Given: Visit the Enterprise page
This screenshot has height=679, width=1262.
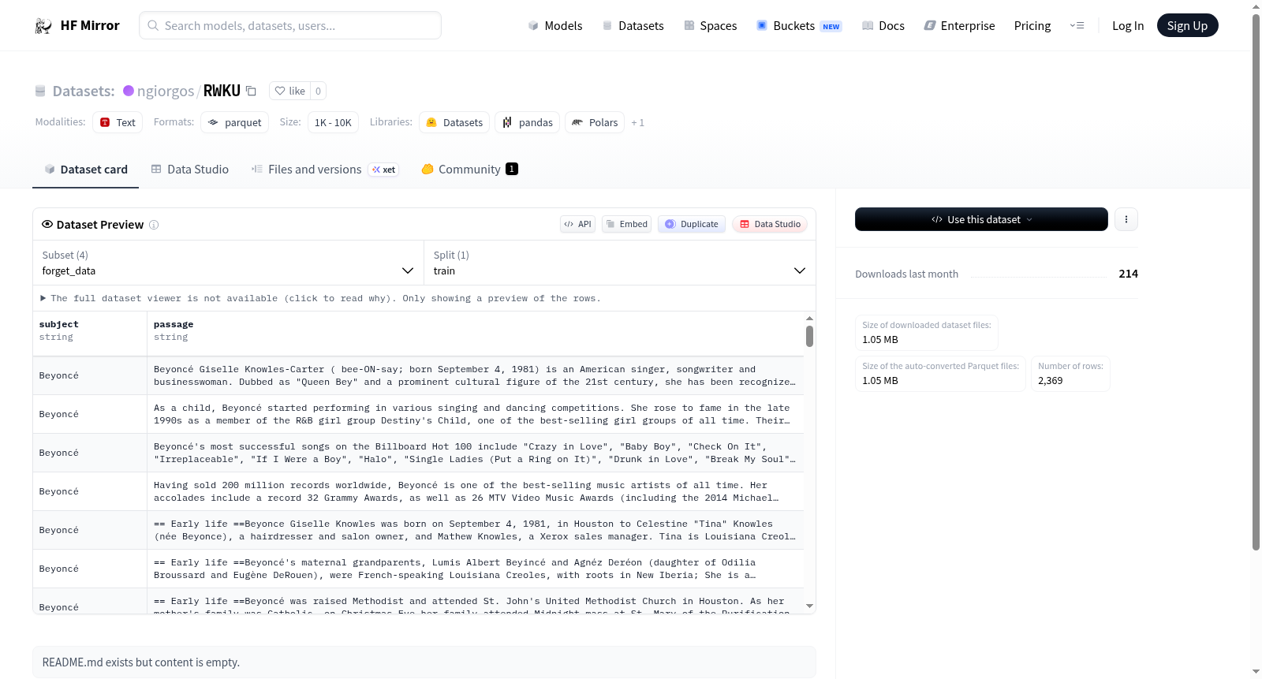Looking at the screenshot, I should 959,25.
